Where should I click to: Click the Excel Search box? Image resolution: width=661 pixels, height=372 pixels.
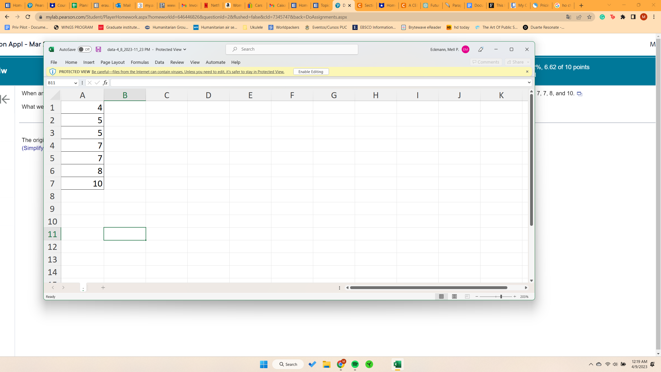(292, 49)
